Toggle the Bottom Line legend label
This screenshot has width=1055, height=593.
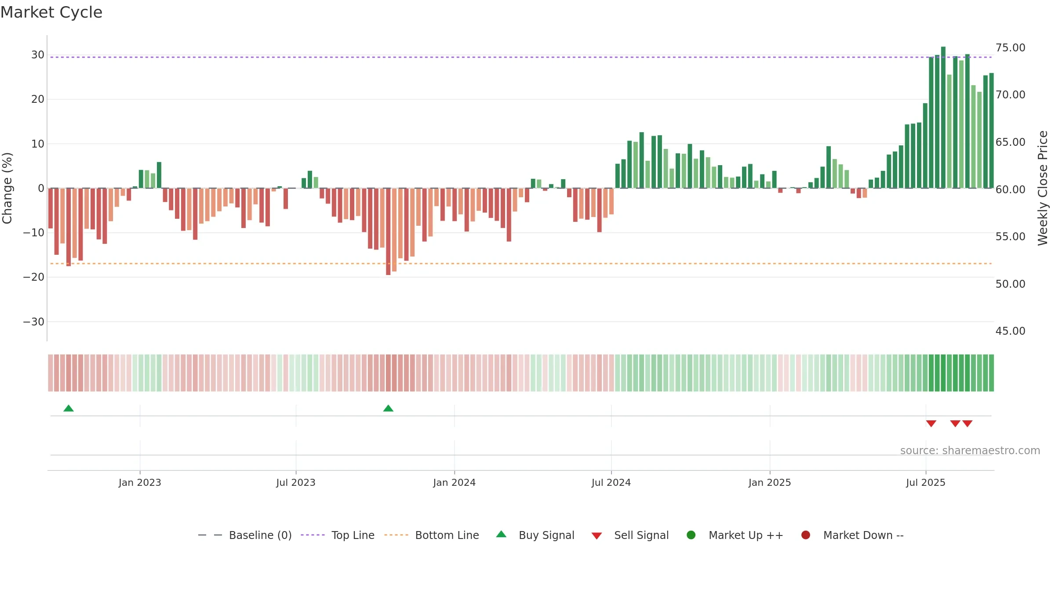click(x=447, y=535)
